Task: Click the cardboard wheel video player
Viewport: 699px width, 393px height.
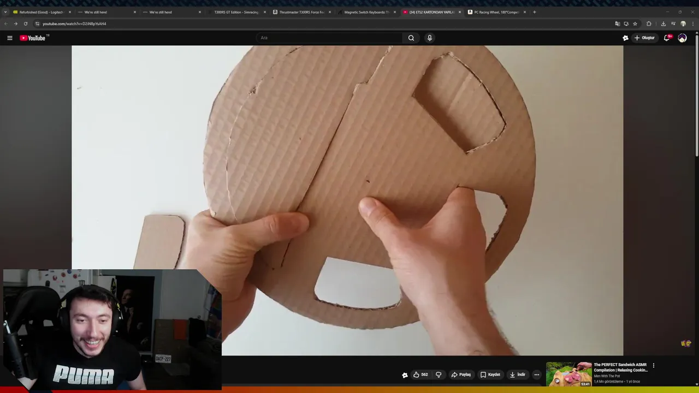Action: click(347, 200)
